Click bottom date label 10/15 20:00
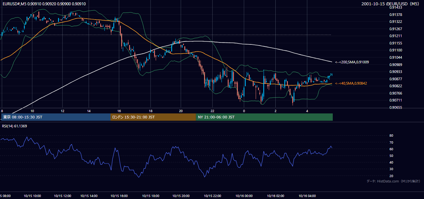 click(181, 196)
